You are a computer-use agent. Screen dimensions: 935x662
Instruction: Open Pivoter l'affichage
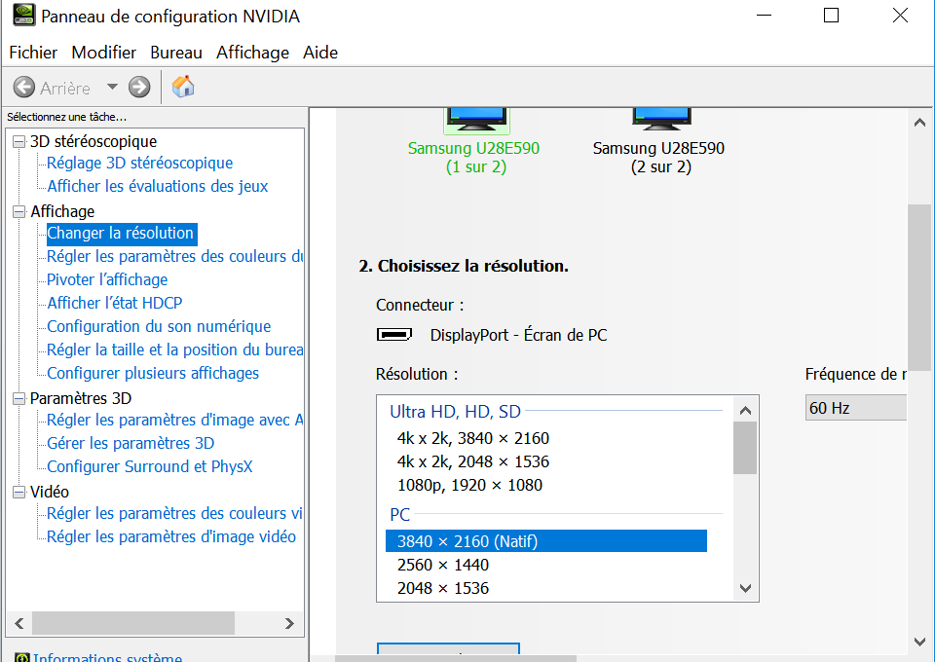(107, 279)
